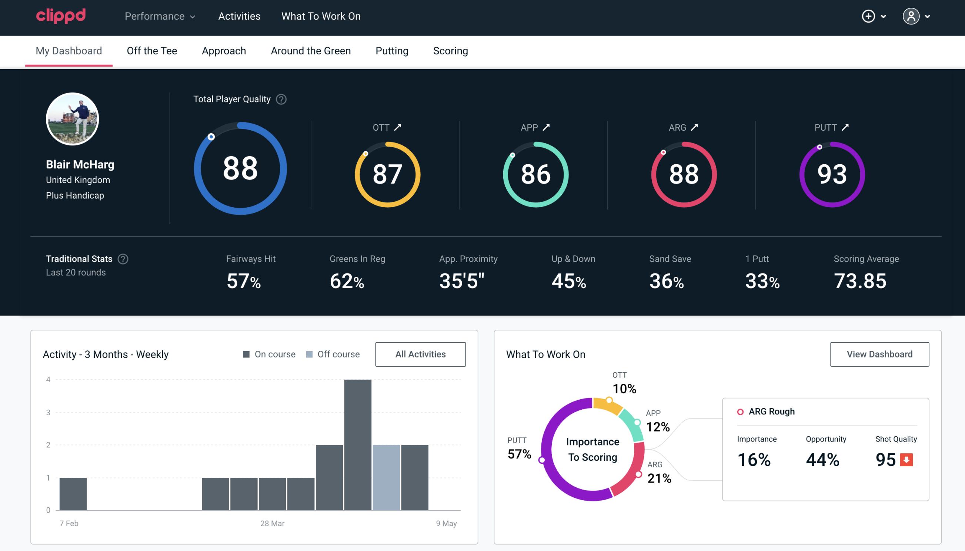Toggle the Off course activity legend
Screen dimensions: 965x551
pos(331,354)
